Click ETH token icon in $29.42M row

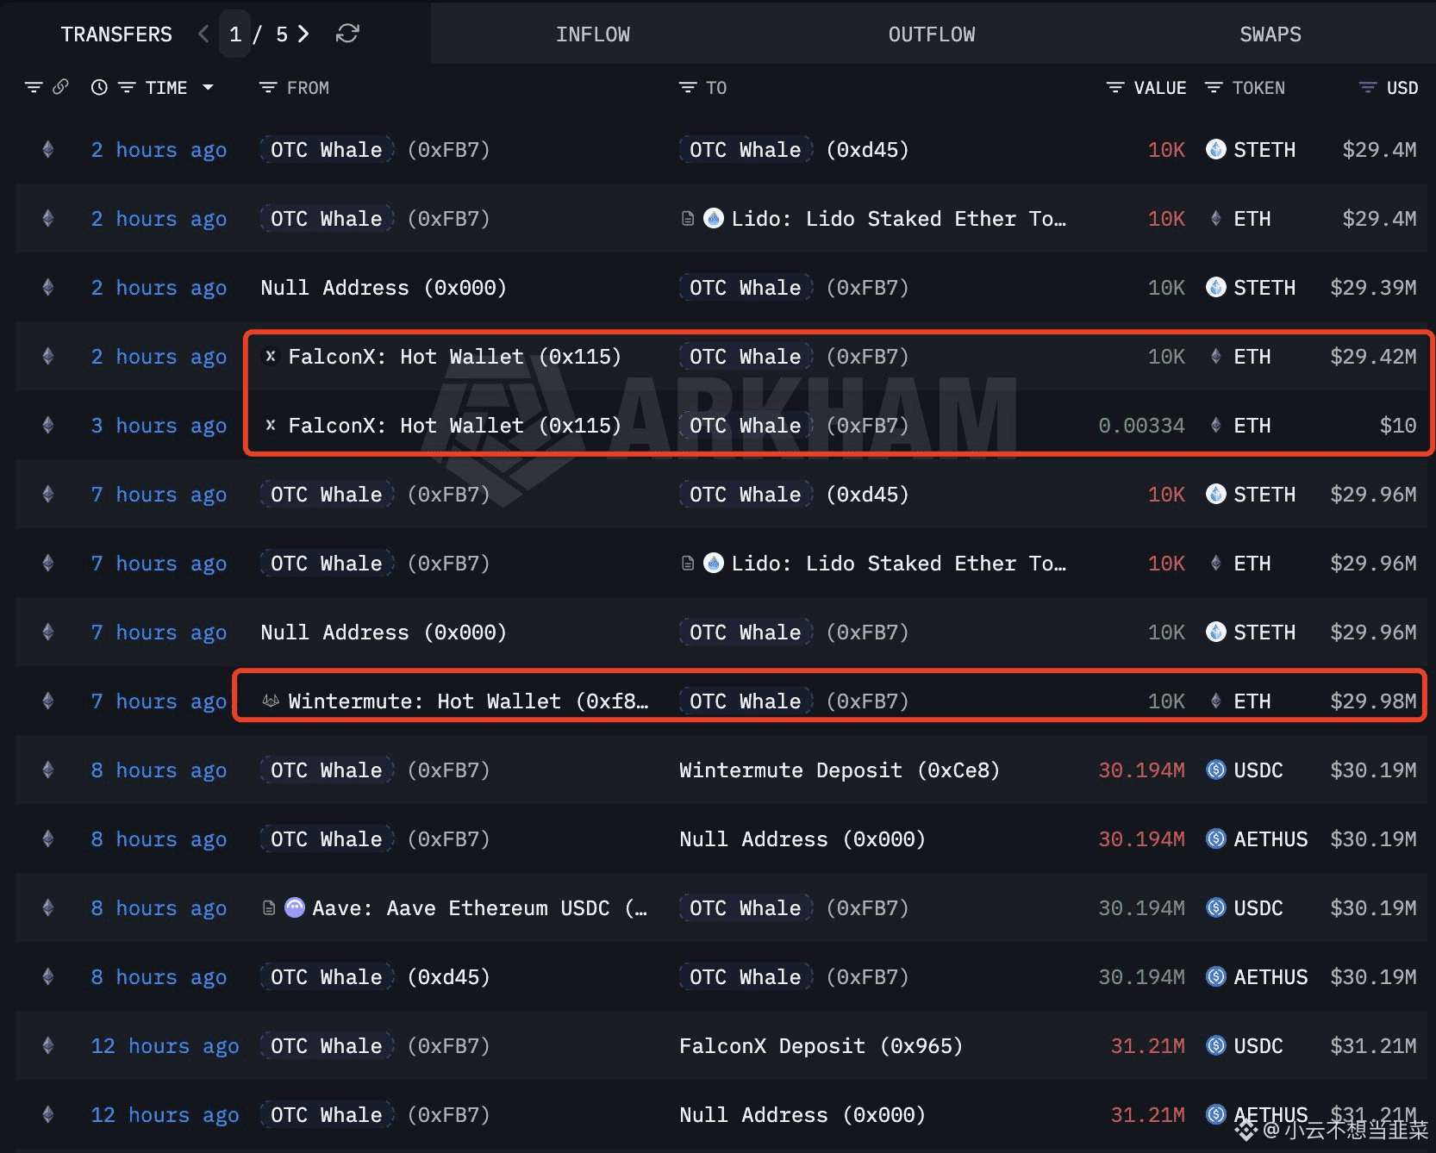pyautogui.click(x=1215, y=356)
